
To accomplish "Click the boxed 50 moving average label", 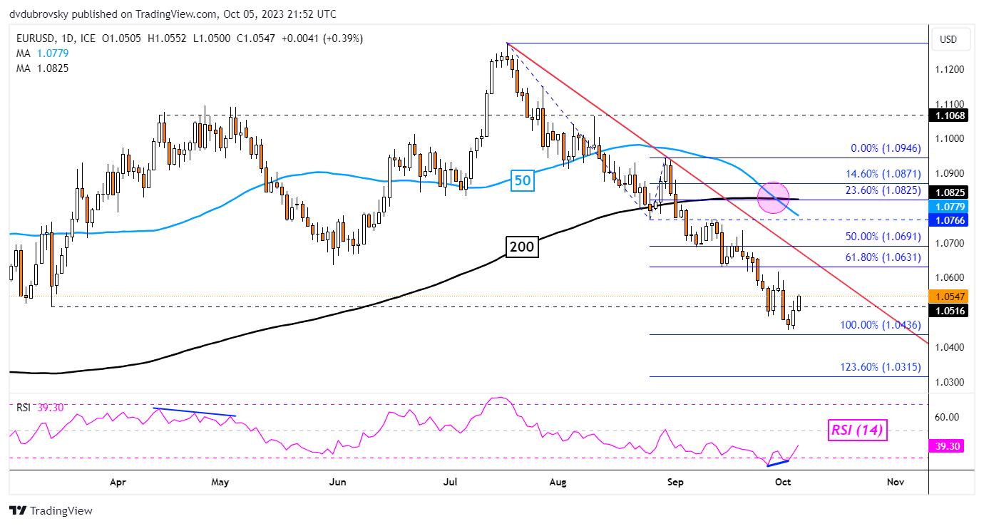I will point(523,181).
